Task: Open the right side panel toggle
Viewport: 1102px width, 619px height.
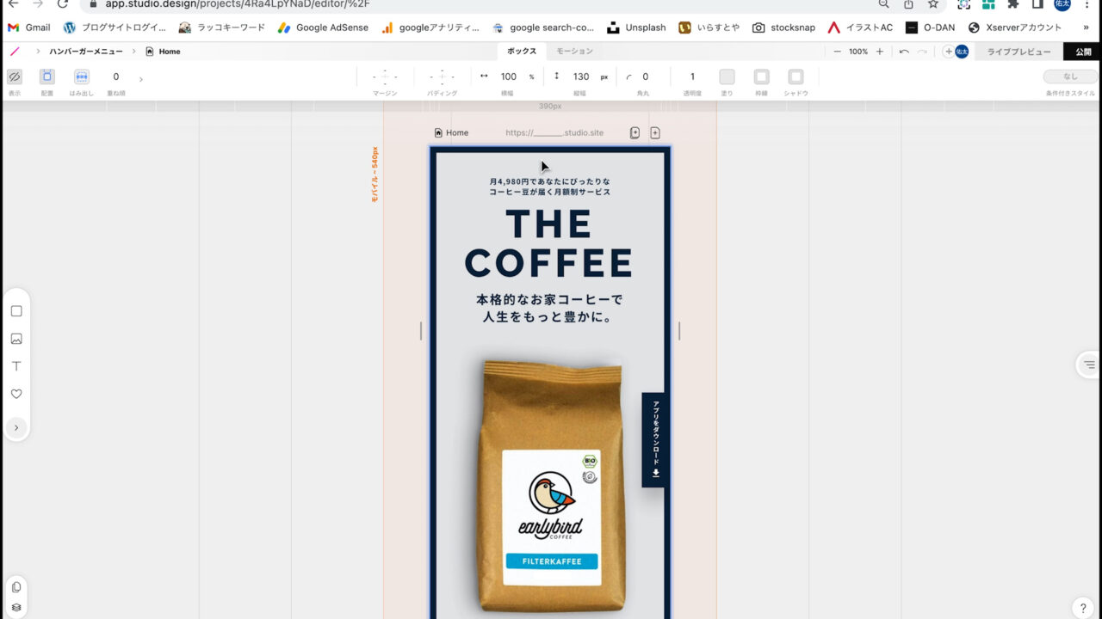Action: tap(1089, 365)
